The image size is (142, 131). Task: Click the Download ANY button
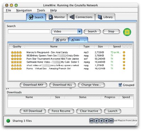[x=33, y=85]
